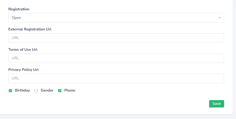
Task: Click into the Terms of Use Url input
Action: click(x=116, y=58)
